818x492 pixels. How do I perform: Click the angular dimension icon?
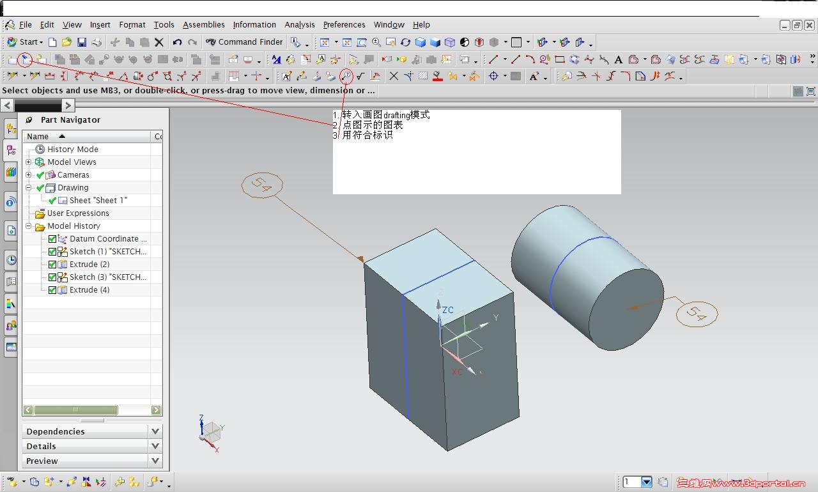click(x=123, y=77)
